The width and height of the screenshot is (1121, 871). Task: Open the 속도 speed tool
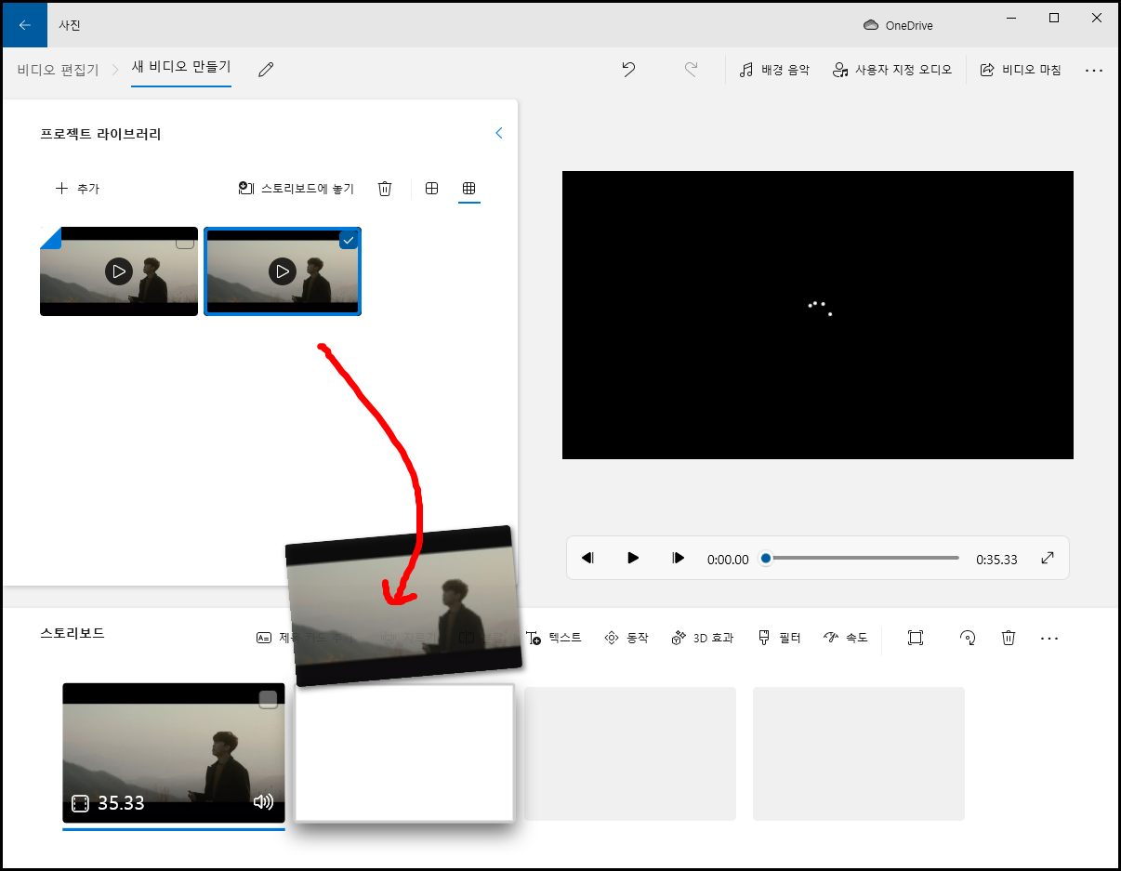click(846, 638)
